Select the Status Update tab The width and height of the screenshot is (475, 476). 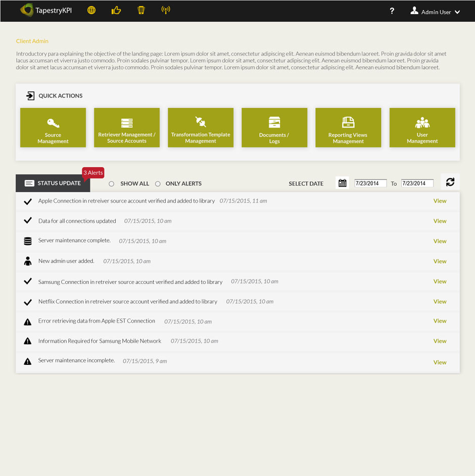point(53,183)
